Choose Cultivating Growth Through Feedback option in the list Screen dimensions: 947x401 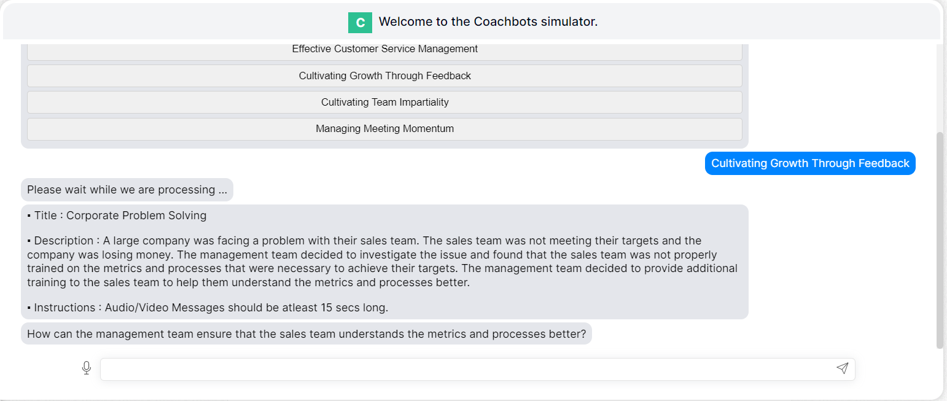click(x=384, y=76)
